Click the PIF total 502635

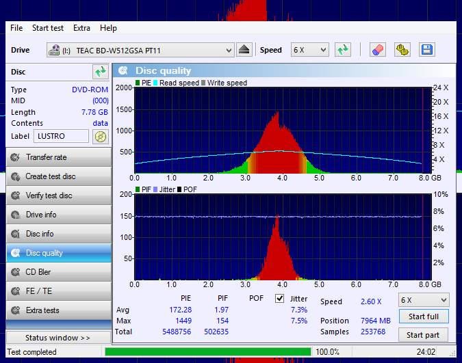(216, 332)
